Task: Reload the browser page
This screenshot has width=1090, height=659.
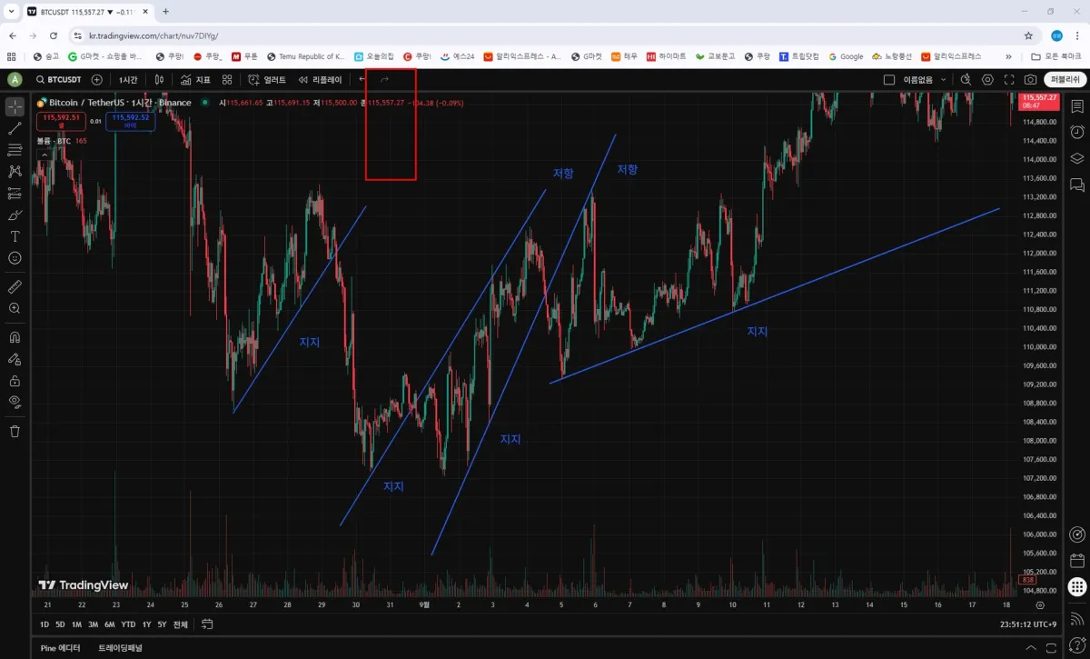Action: coord(54,35)
